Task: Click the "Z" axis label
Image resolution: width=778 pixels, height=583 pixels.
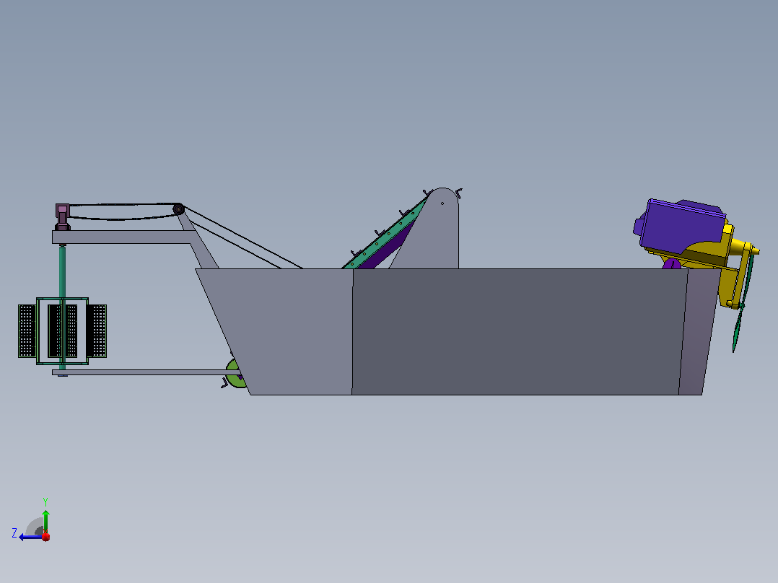Action: click(14, 533)
